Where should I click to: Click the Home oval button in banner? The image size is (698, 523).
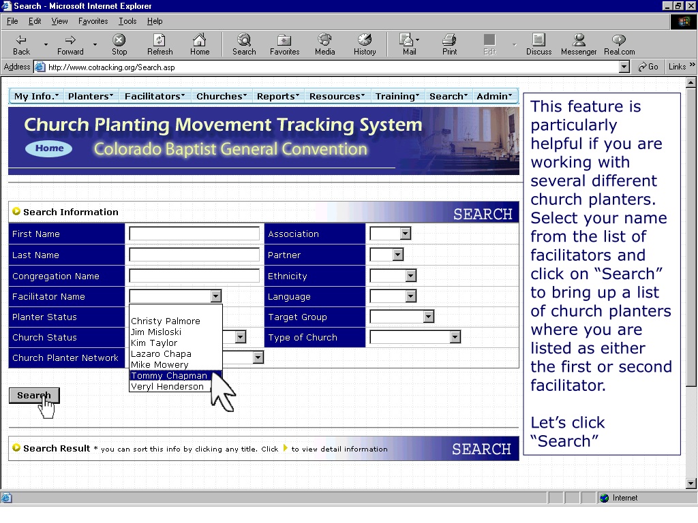(49, 148)
